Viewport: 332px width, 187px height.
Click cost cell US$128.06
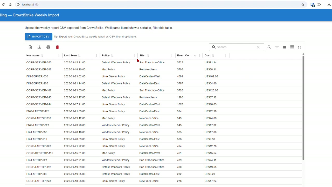pyautogui.click(x=211, y=90)
